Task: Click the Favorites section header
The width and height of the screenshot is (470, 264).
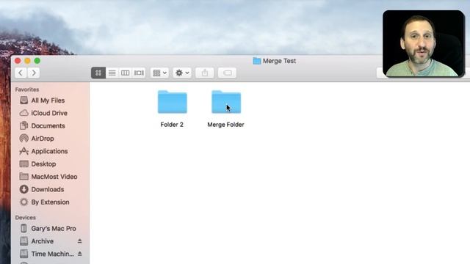Action: [x=27, y=89]
